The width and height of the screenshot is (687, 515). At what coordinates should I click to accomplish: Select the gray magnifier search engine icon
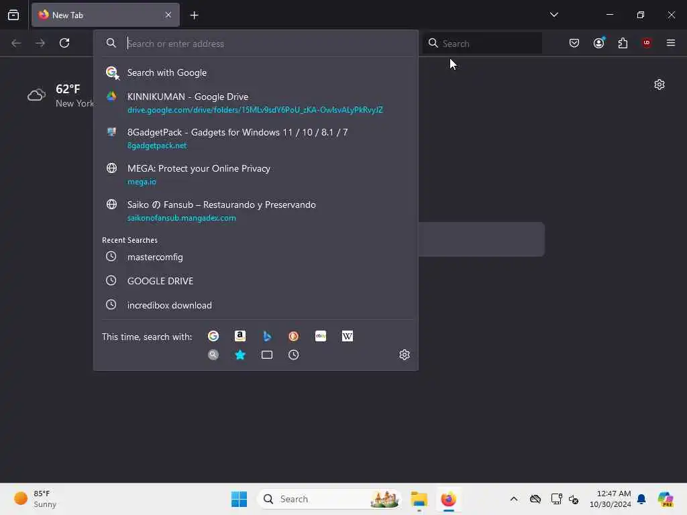pos(213,355)
